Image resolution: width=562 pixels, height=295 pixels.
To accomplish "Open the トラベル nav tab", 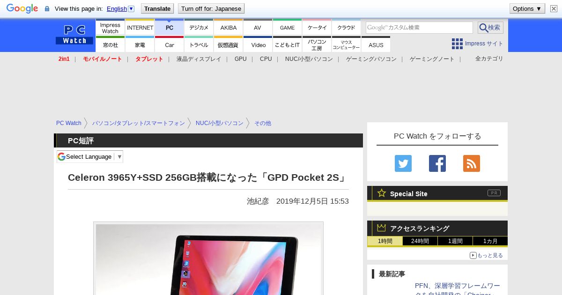I will 199,44.
